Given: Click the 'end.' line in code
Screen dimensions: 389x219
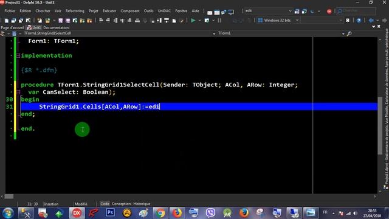Looking at the screenshot, I should [x=28, y=128].
